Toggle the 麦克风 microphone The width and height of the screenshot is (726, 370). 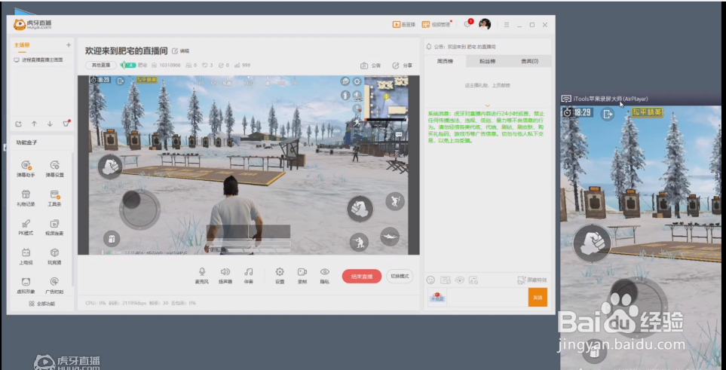click(201, 275)
